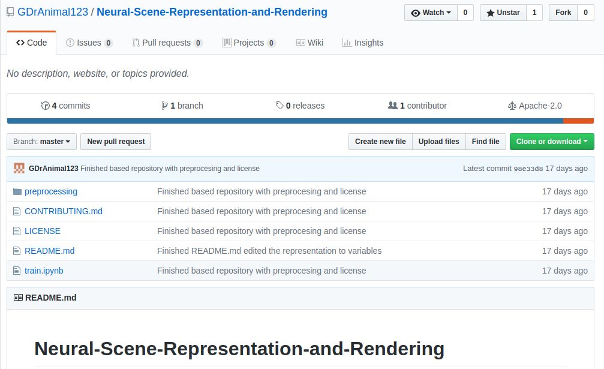Open latest commit hash 98e33d8
Screen dimensions: 604x369
click(528, 169)
